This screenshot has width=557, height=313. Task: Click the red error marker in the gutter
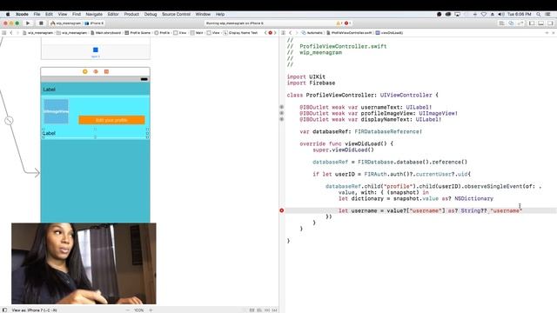pyautogui.click(x=282, y=210)
